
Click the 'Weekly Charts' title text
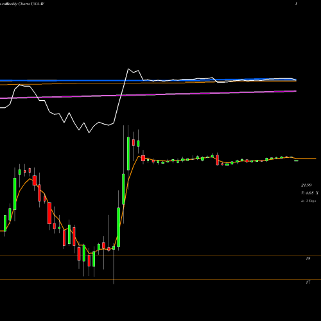[x=17, y=4]
